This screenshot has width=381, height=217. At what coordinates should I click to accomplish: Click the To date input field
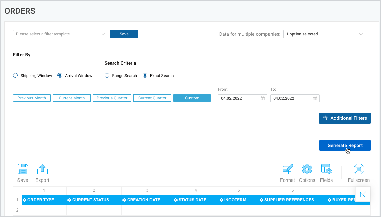[x=295, y=98]
